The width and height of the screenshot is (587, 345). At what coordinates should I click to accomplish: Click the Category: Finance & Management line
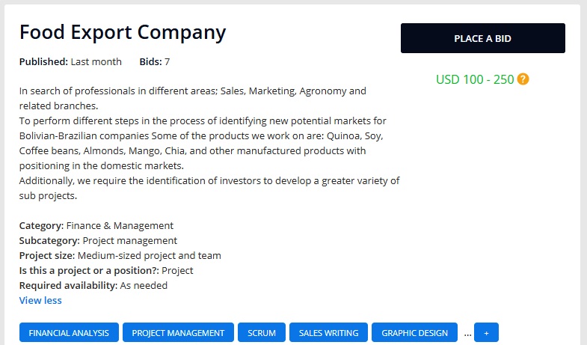[x=96, y=225]
